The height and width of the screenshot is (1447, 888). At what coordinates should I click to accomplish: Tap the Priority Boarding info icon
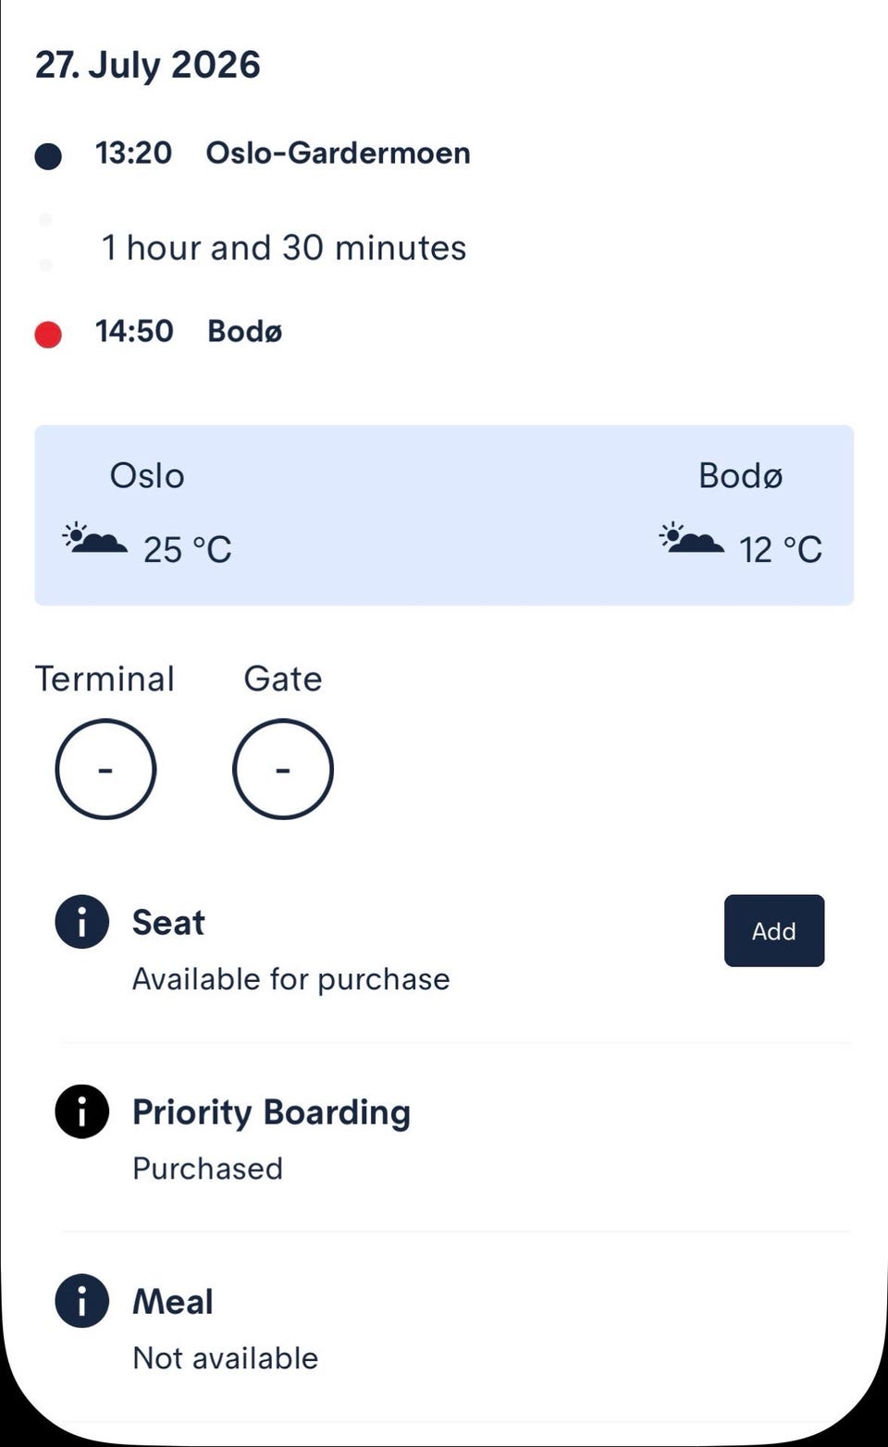pyautogui.click(x=82, y=1111)
